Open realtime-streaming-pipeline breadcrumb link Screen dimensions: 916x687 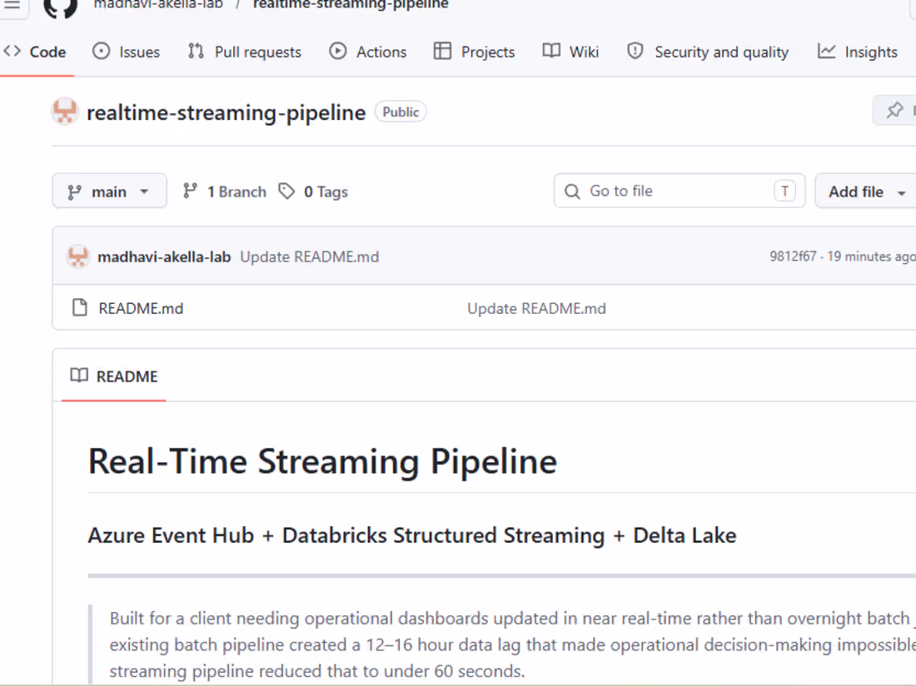(x=351, y=5)
